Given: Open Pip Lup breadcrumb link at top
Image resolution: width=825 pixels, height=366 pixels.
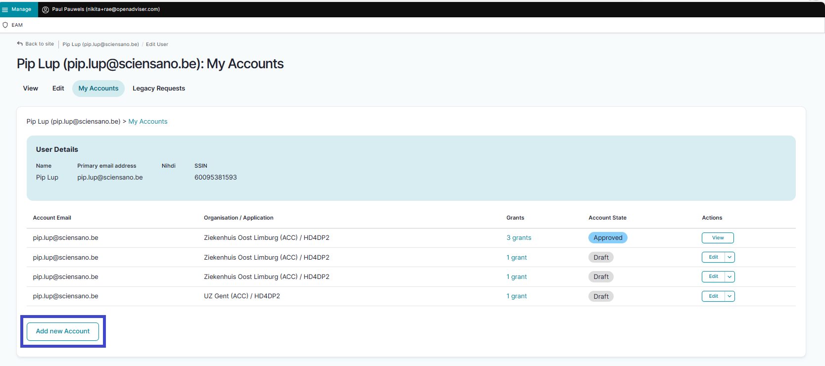Looking at the screenshot, I should [100, 45].
